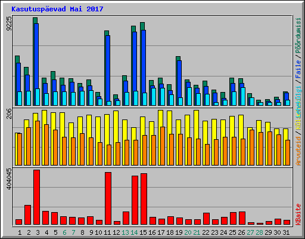305x239 pixels.
Task: Select the day 14 label on the x-axis
Action: click(x=134, y=232)
